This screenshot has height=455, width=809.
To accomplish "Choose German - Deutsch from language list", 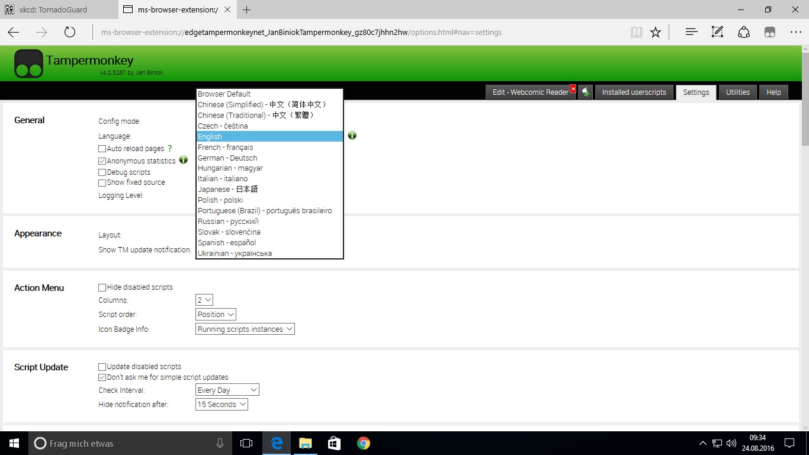I will [269, 158].
